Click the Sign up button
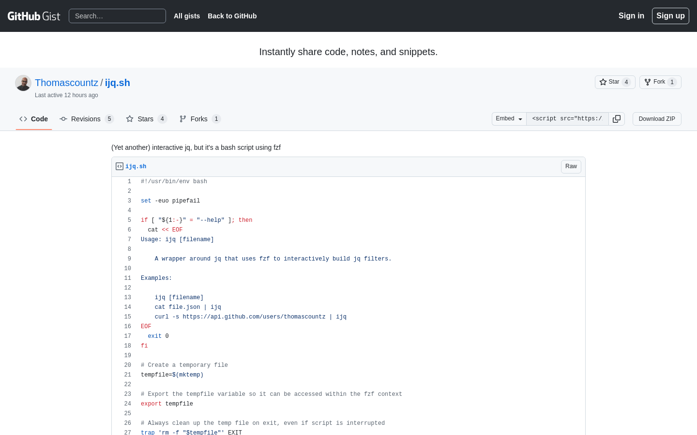 pyautogui.click(x=670, y=16)
